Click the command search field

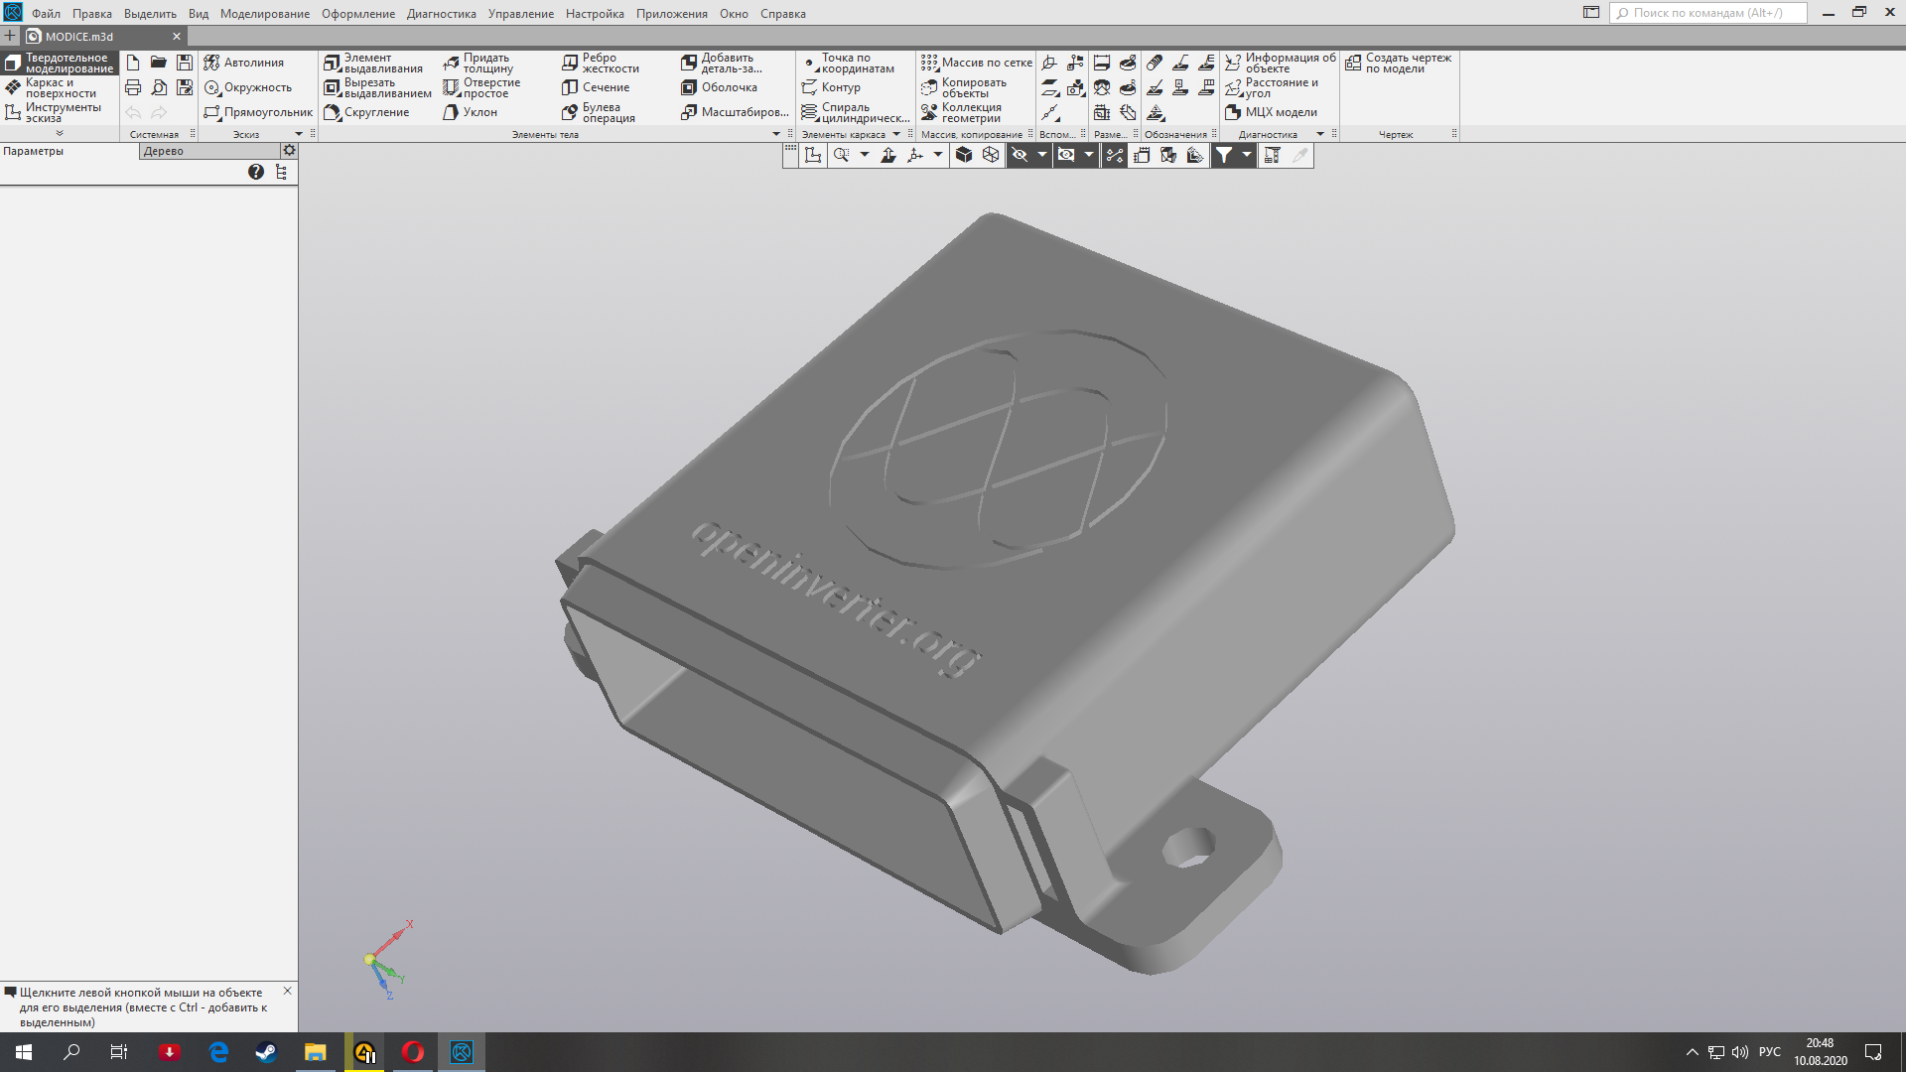coord(1715,13)
